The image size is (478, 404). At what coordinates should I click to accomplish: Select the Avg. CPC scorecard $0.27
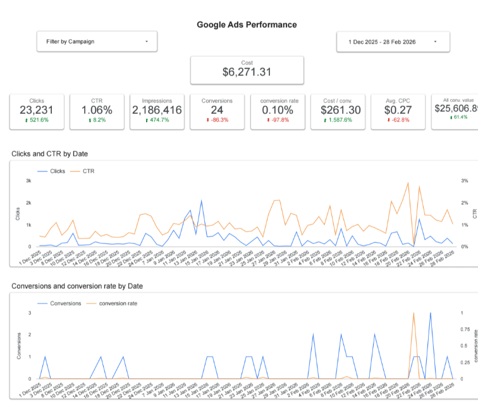click(x=398, y=112)
